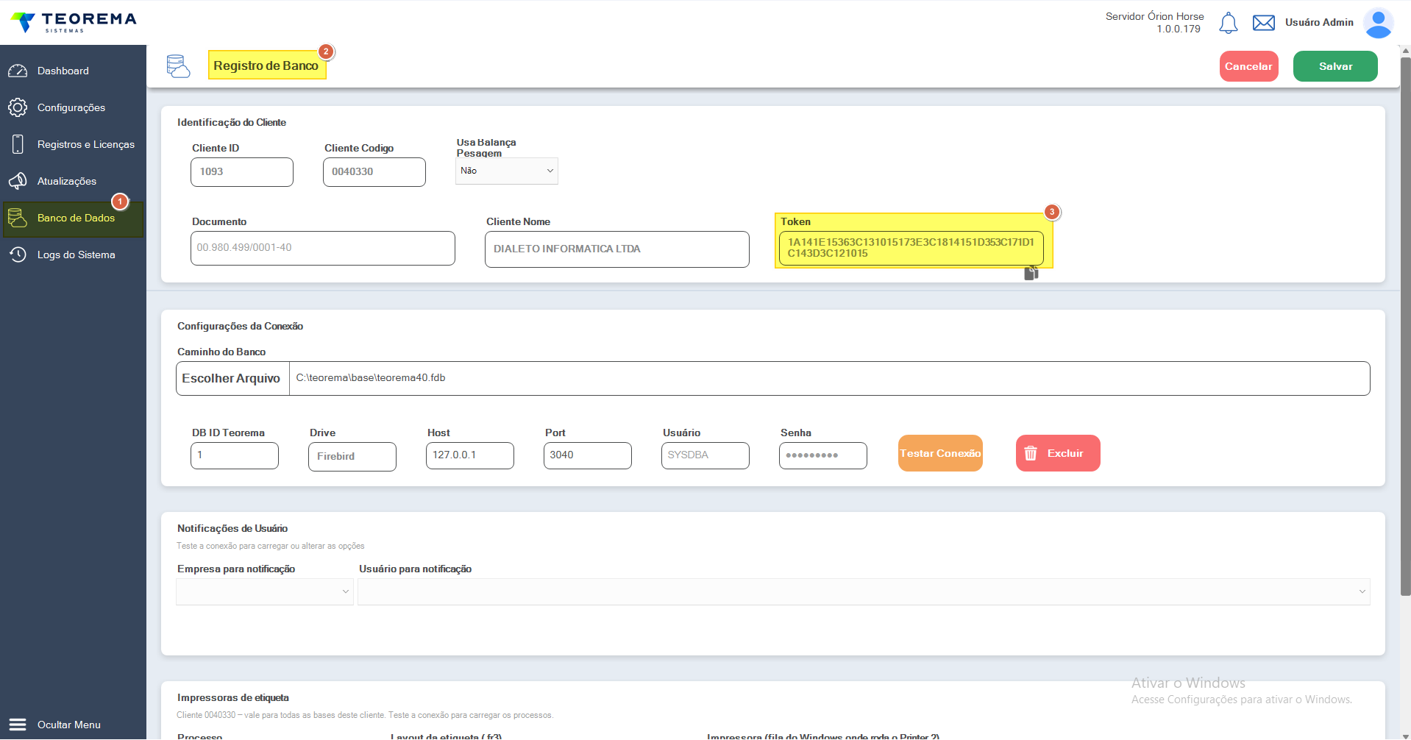Click the Cliente Codigo field
The width and height of the screenshot is (1411, 740).
click(374, 172)
